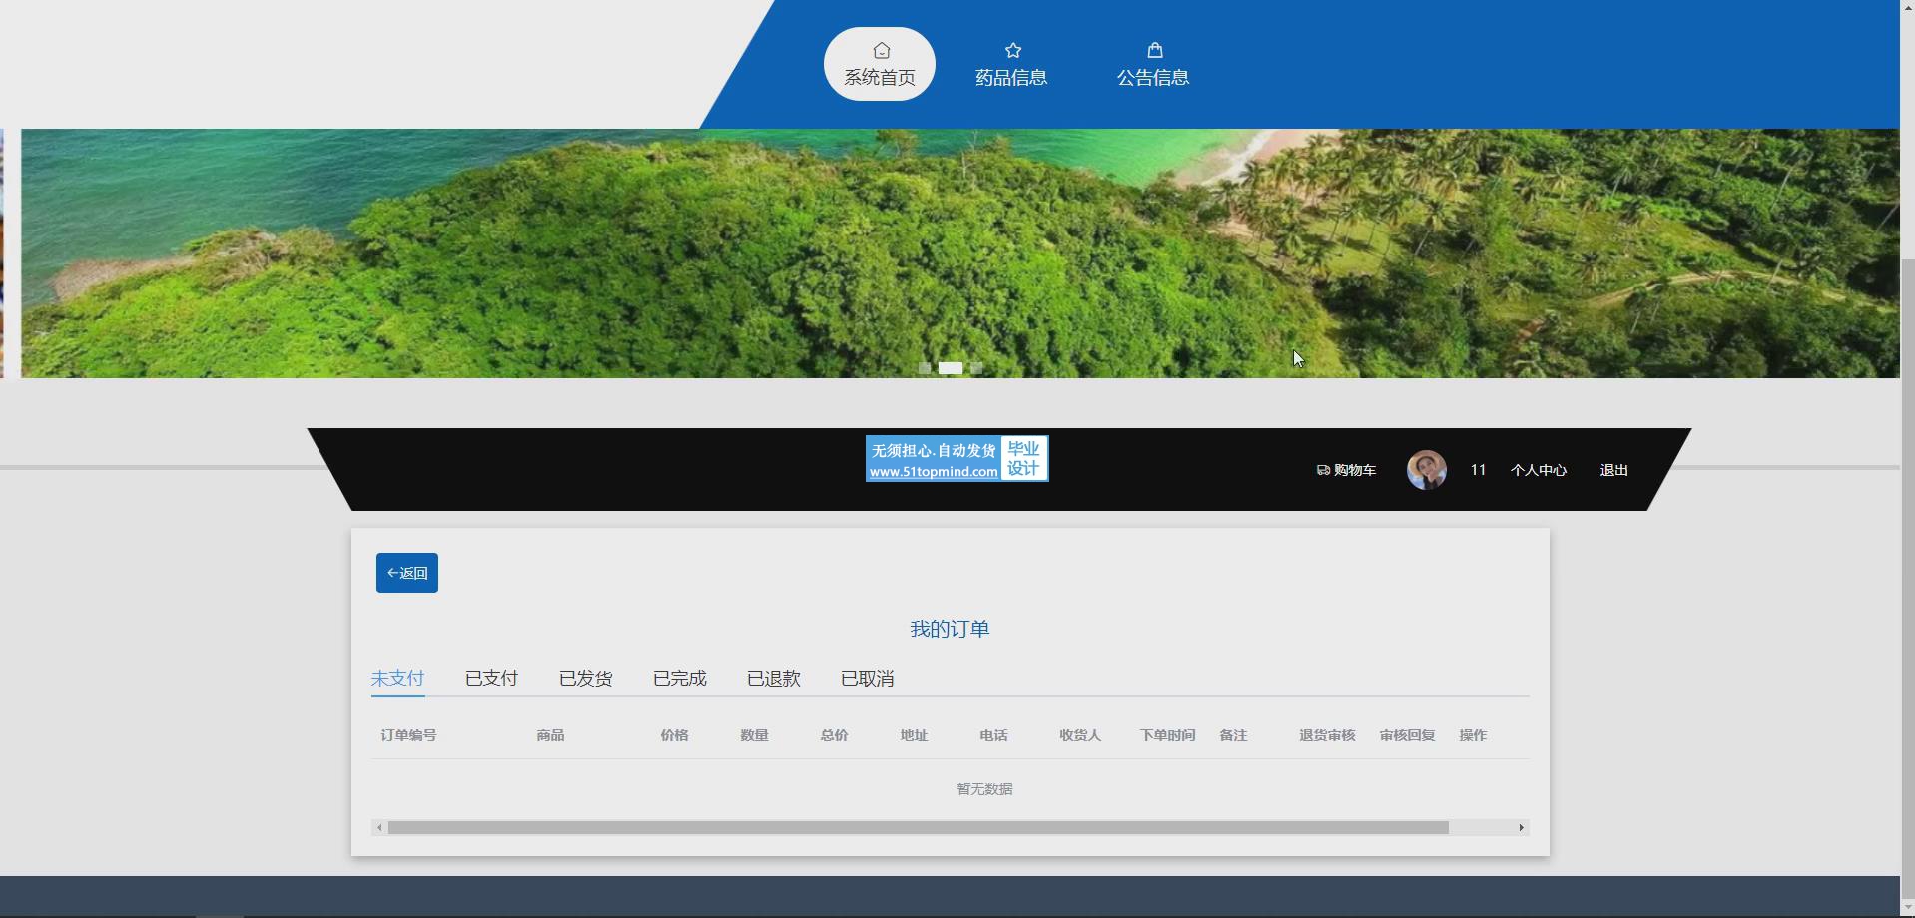Click the 数量 column header
This screenshot has height=918, width=1915.
[x=754, y=735]
